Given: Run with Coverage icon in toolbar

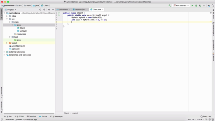Looking at the screenshot, I should point(200,5).
